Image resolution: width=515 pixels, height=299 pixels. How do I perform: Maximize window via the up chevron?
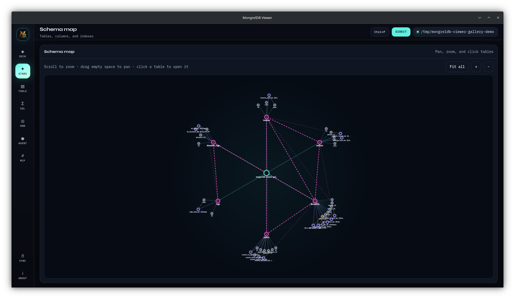[489, 18]
